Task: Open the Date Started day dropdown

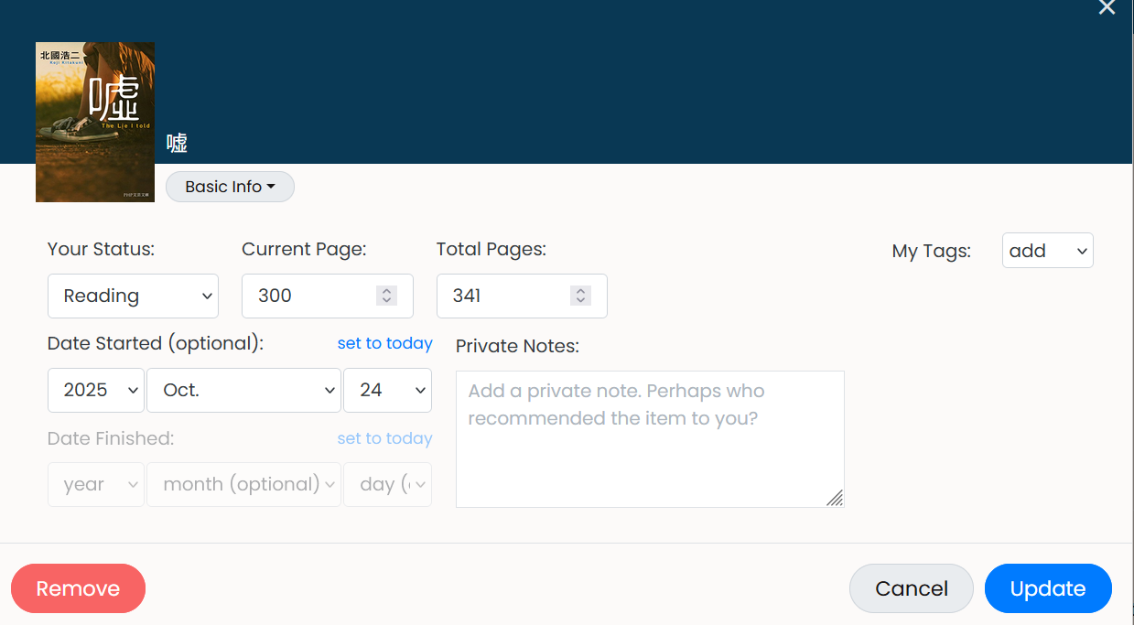Action: click(x=387, y=390)
